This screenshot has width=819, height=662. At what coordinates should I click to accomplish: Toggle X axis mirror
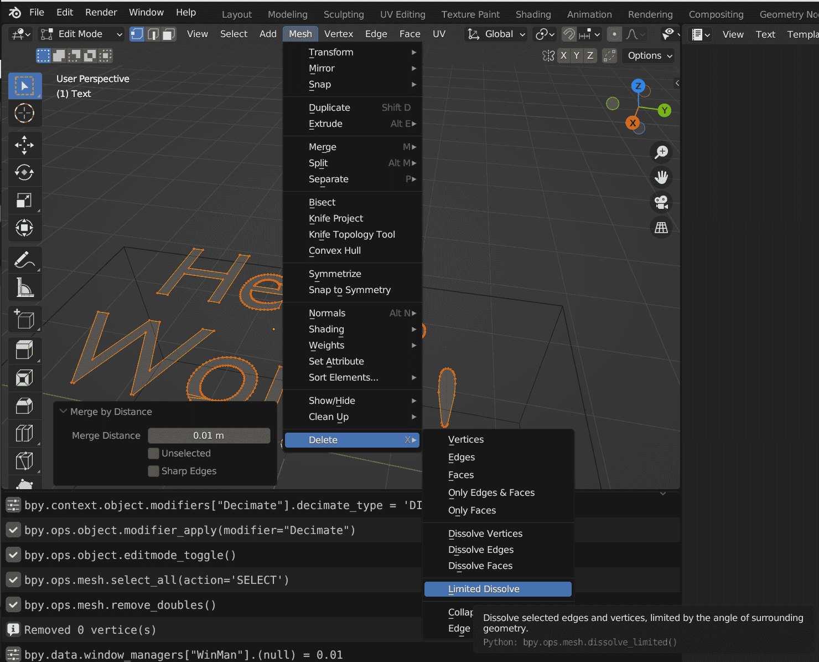563,55
